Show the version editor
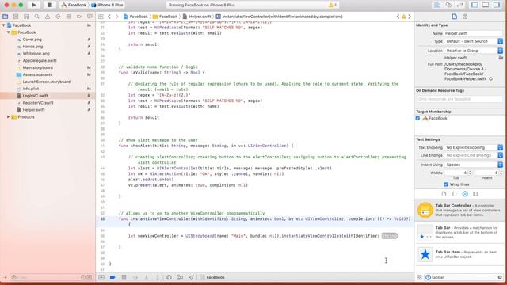507x285 pixels. [x=459, y=5]
